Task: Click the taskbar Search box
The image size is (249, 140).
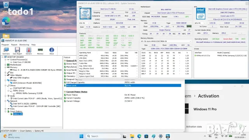Action: (103, 136)
